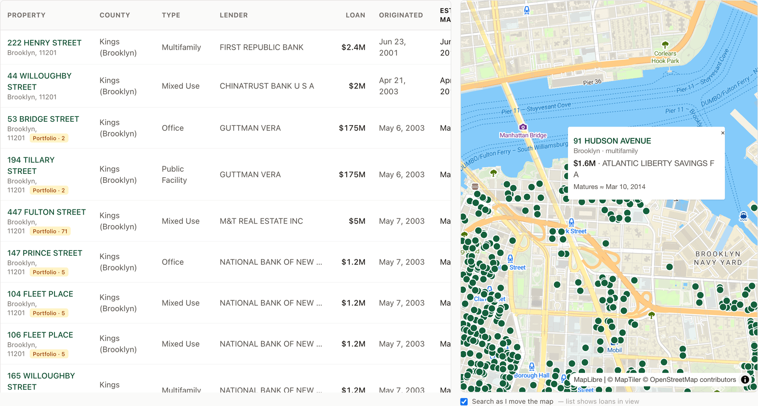The image size is (758, 406).
Task: Click the Corlears Hook Park tree icon
Action: pos(665,45)
